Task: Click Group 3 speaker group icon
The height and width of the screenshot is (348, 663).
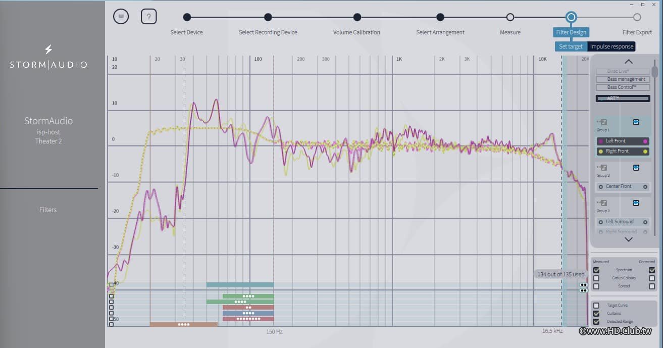Action: pos(603,203)
